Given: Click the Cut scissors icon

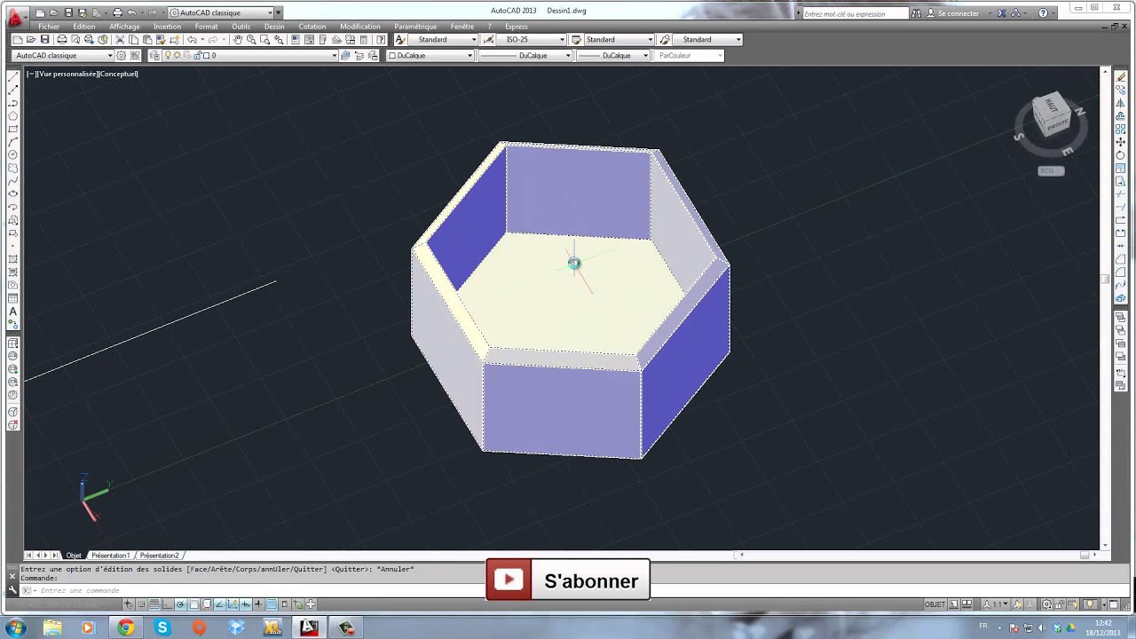Looking at the screenshot, I should pos(120,40).
